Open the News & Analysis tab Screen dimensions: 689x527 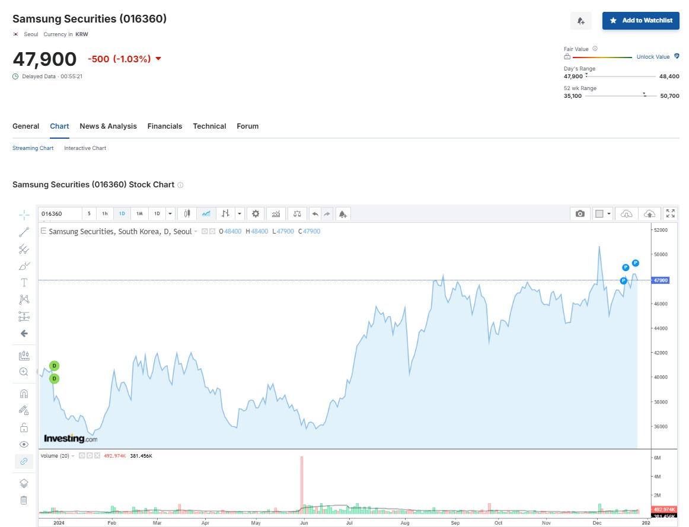(108, 126)
